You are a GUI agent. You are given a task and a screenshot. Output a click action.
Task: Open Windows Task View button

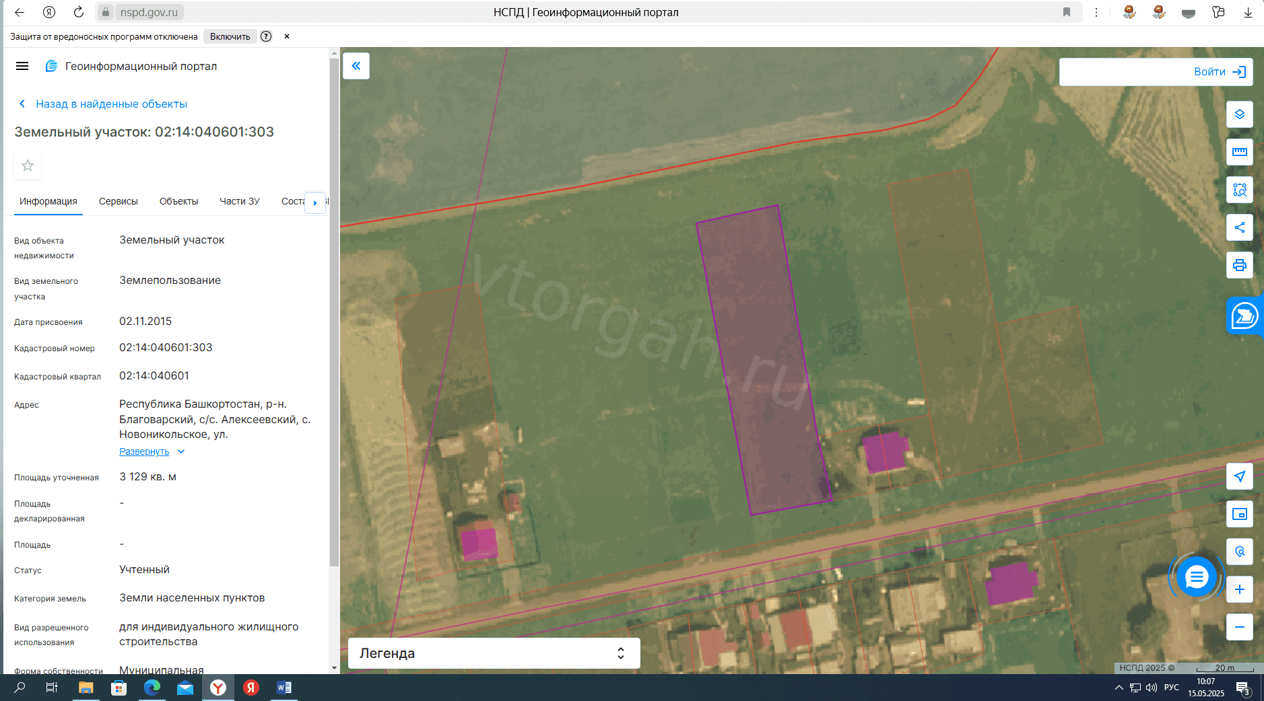(51, 688)
